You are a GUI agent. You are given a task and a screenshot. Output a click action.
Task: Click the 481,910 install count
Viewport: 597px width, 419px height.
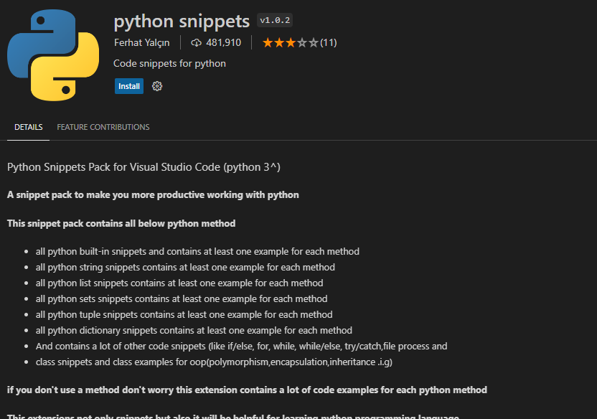[x=223, y=42]
